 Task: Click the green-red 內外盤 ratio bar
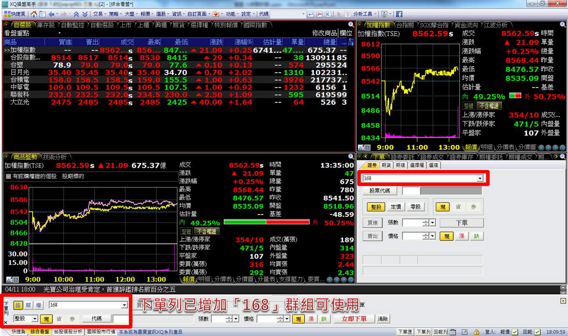[x=266, y=222]
